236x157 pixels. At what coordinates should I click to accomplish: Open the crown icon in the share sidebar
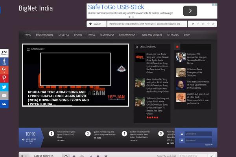click(4, 104)
